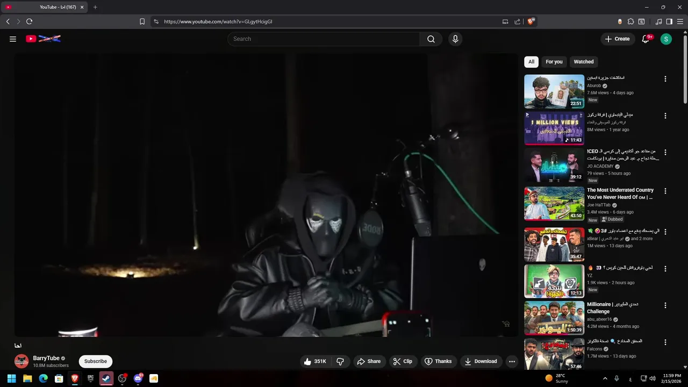Open the Millionaire Challenge video title
The image size is (688, 387).
[x=613, y=307]
